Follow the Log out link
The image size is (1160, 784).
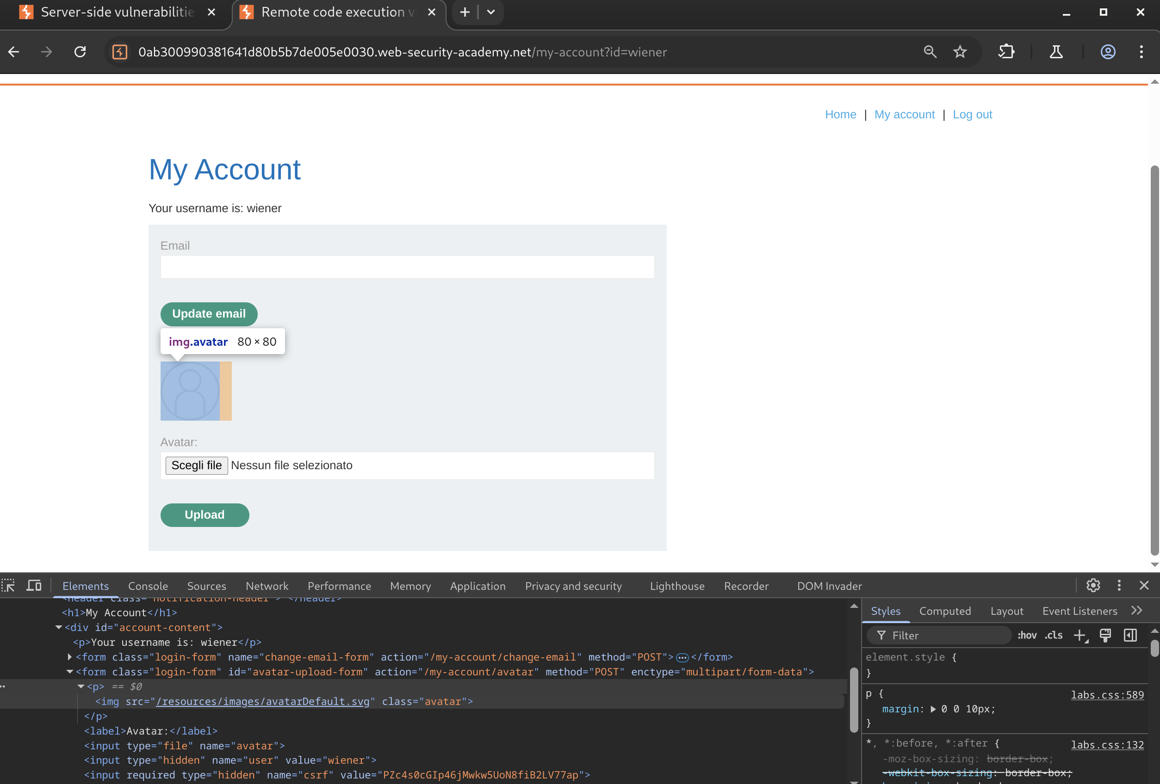972,114
